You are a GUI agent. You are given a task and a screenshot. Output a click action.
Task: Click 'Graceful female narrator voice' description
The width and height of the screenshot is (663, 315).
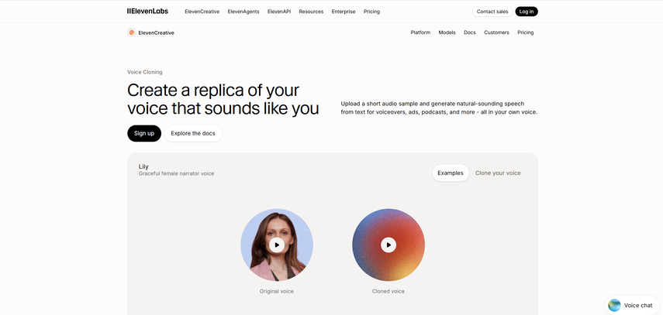(x=176, y=173)
